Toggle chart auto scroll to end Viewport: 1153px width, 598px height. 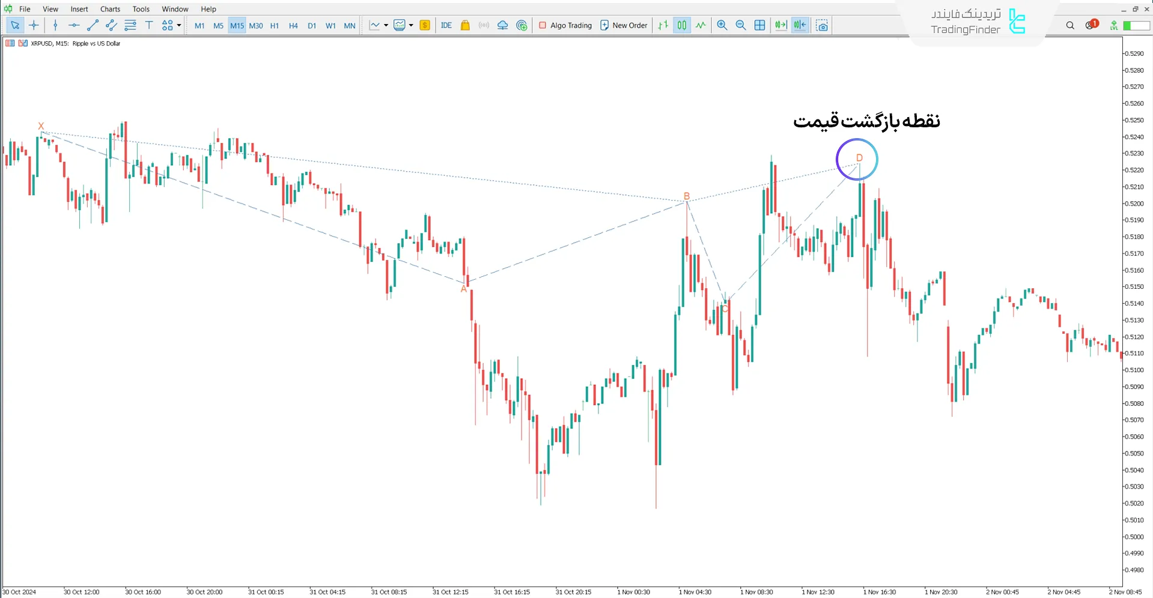click(x=780, y=25)
